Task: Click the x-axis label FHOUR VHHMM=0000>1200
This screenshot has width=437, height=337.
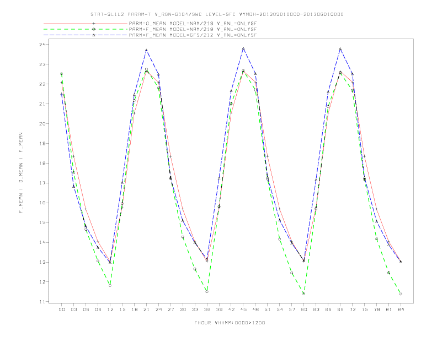Action: click(x=230, y=323)
